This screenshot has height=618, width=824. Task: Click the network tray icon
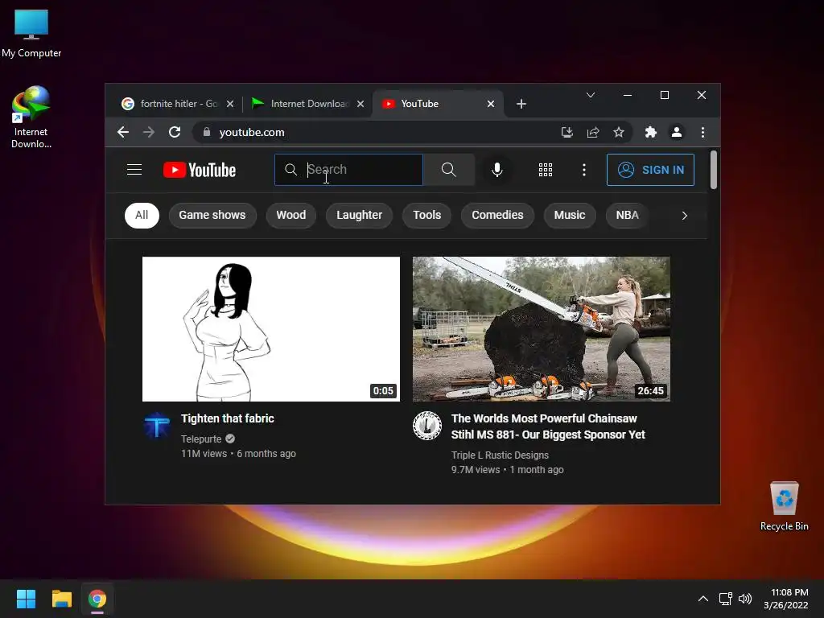[726, 599]
